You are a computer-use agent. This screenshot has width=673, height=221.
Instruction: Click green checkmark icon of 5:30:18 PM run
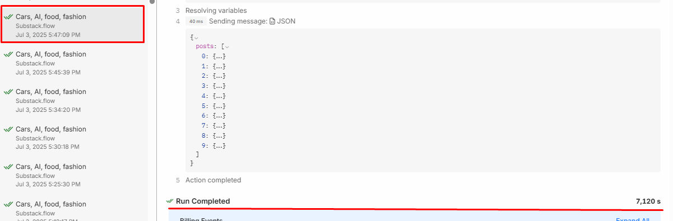pyautogui.click(x=8, y=129)
